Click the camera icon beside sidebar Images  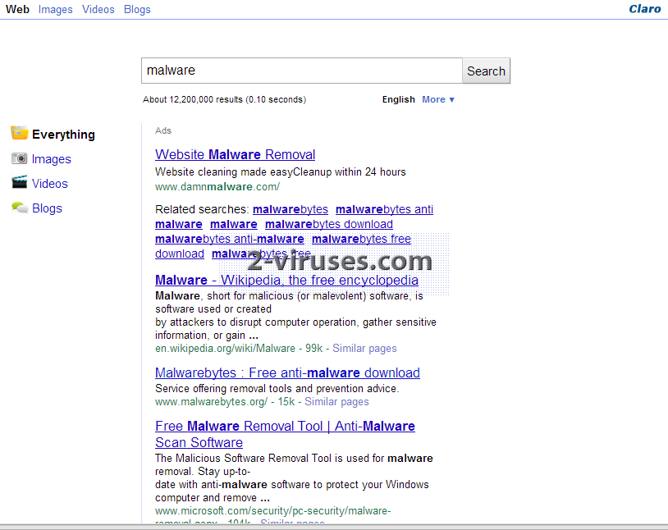(x=19, y=158)
